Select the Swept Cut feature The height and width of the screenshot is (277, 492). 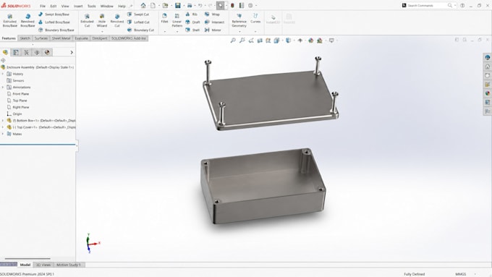click(138, 14)
